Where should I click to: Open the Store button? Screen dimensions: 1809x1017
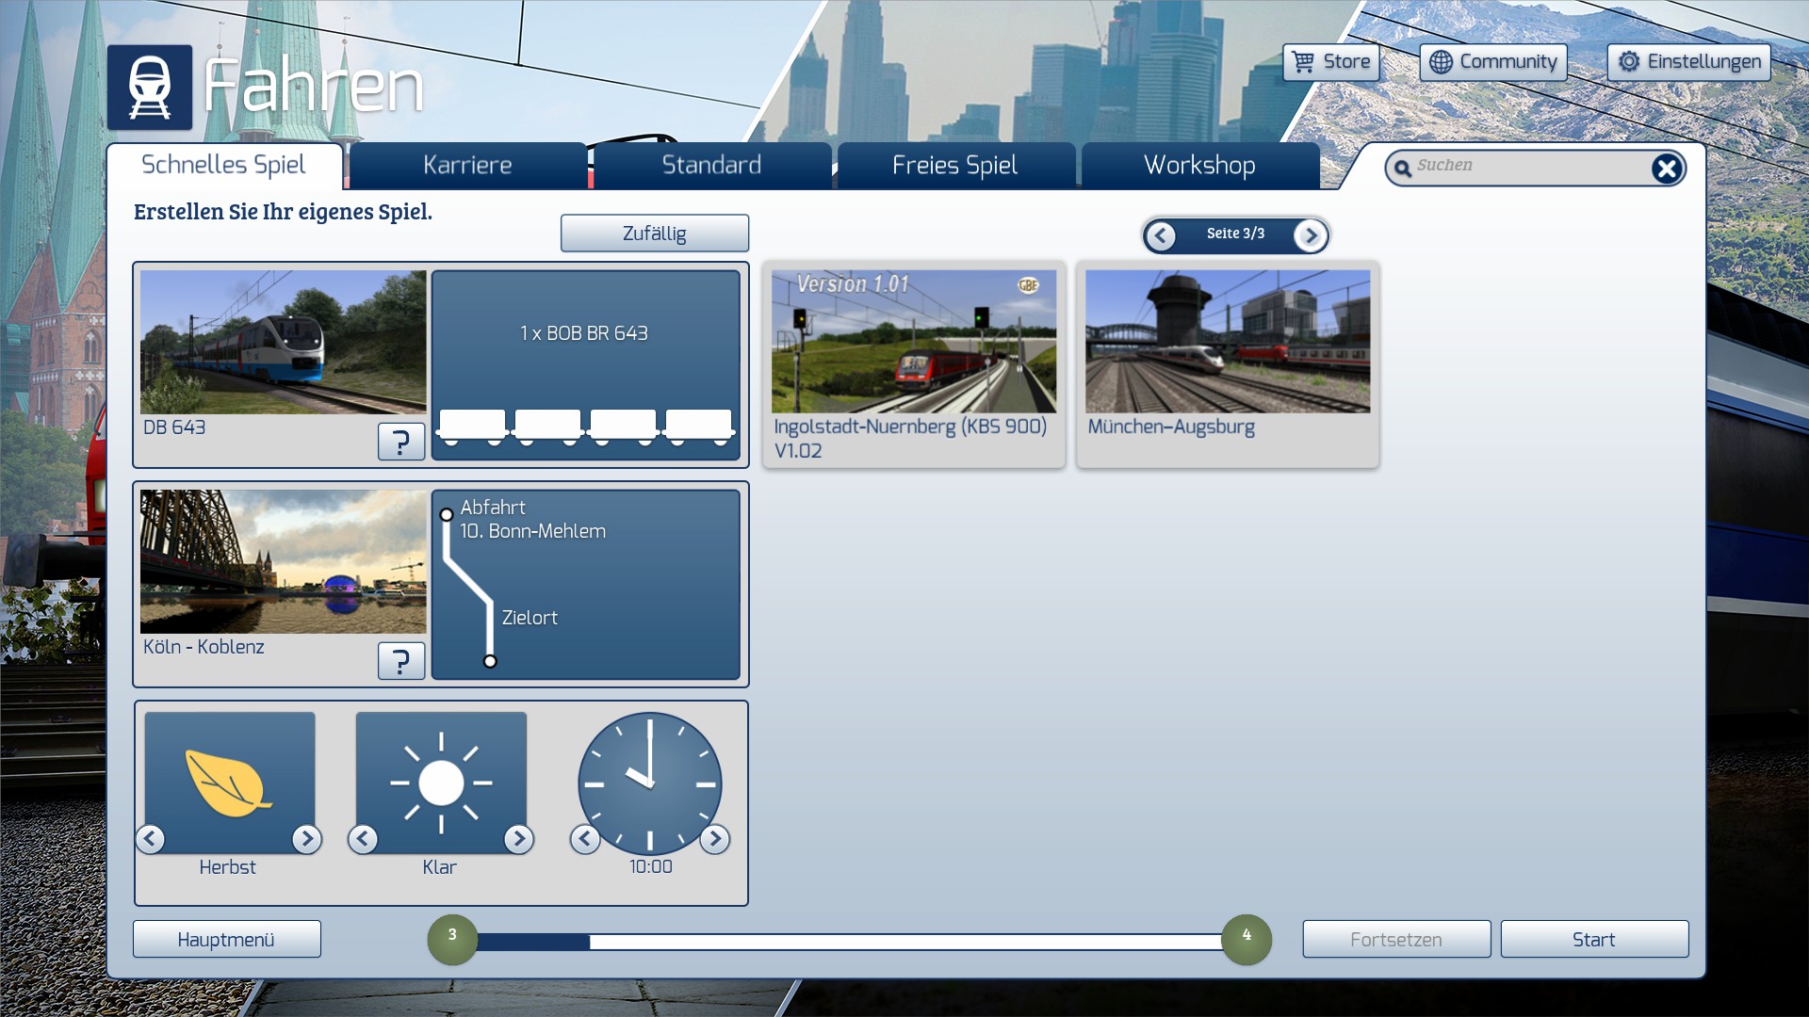point(1330,62)
